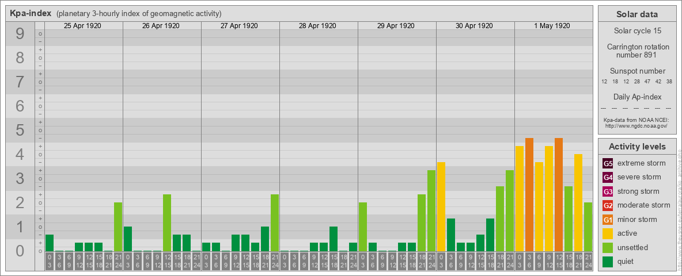Click the light green 21-24 bar on 25 Apr
Viewport: 682px width, 276px height.
pyautogui.click(x=118, y=227)
